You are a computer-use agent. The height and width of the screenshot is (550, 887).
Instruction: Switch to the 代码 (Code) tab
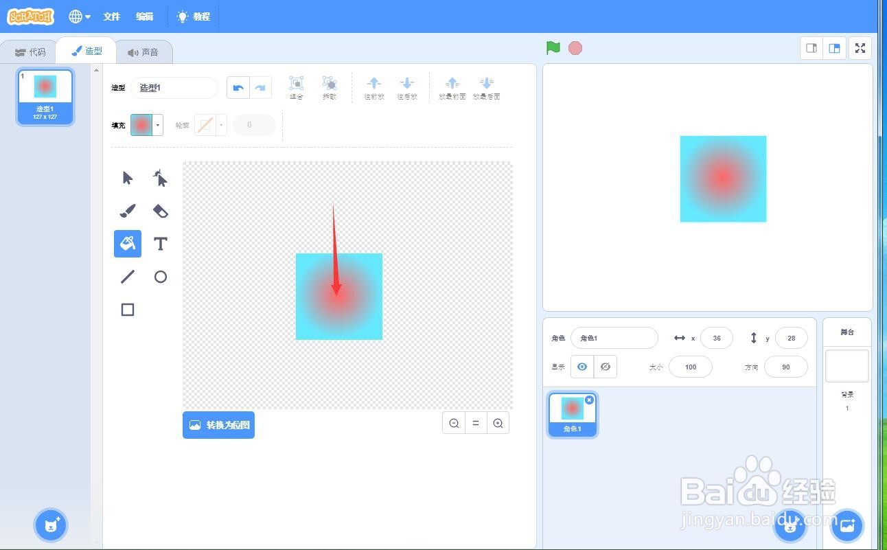[x=30, y=52]
